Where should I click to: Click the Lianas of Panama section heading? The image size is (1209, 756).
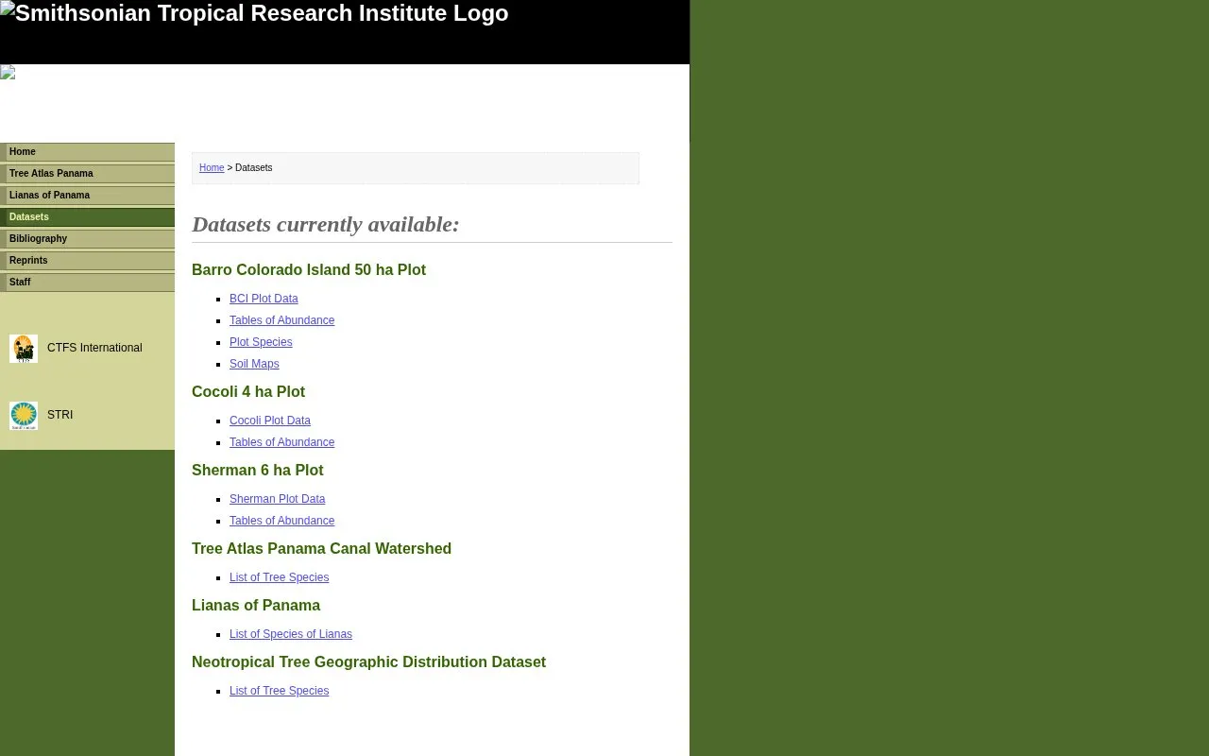(x=256, y=606)
